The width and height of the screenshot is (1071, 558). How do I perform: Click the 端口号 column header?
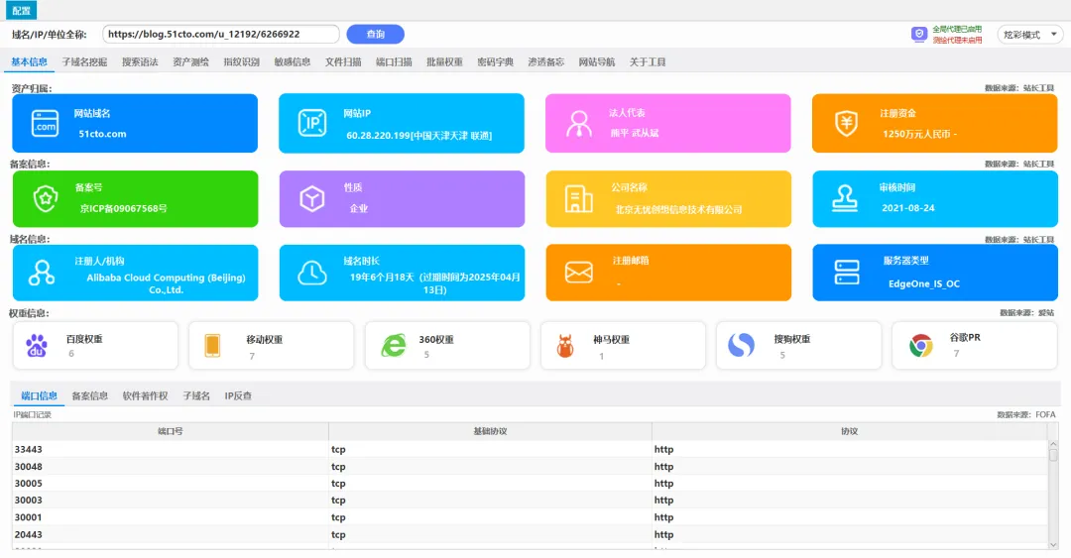[x=171, y=431]
